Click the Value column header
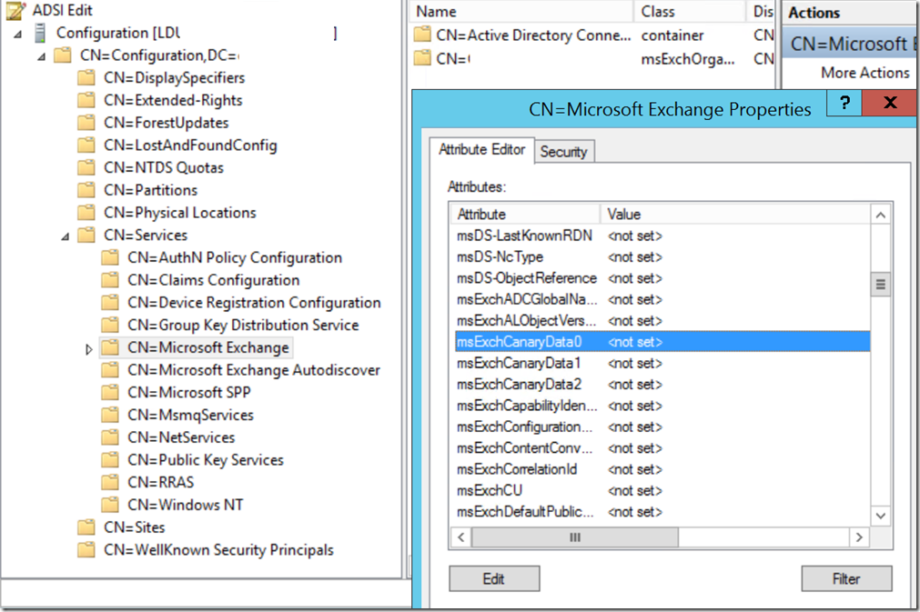920x612 pixels. (735, 214)
